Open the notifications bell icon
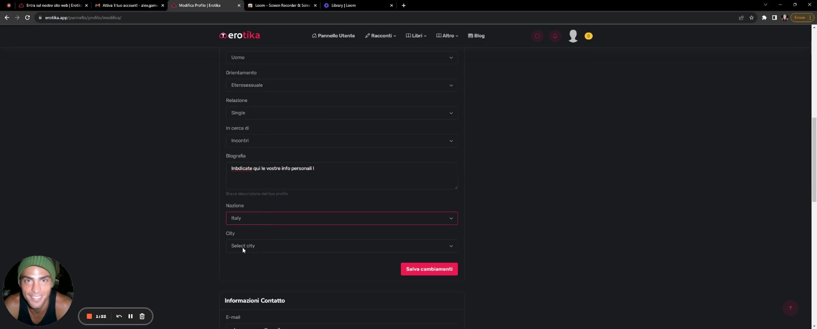This screenshot has height=329, width=817. pos(555,36)
